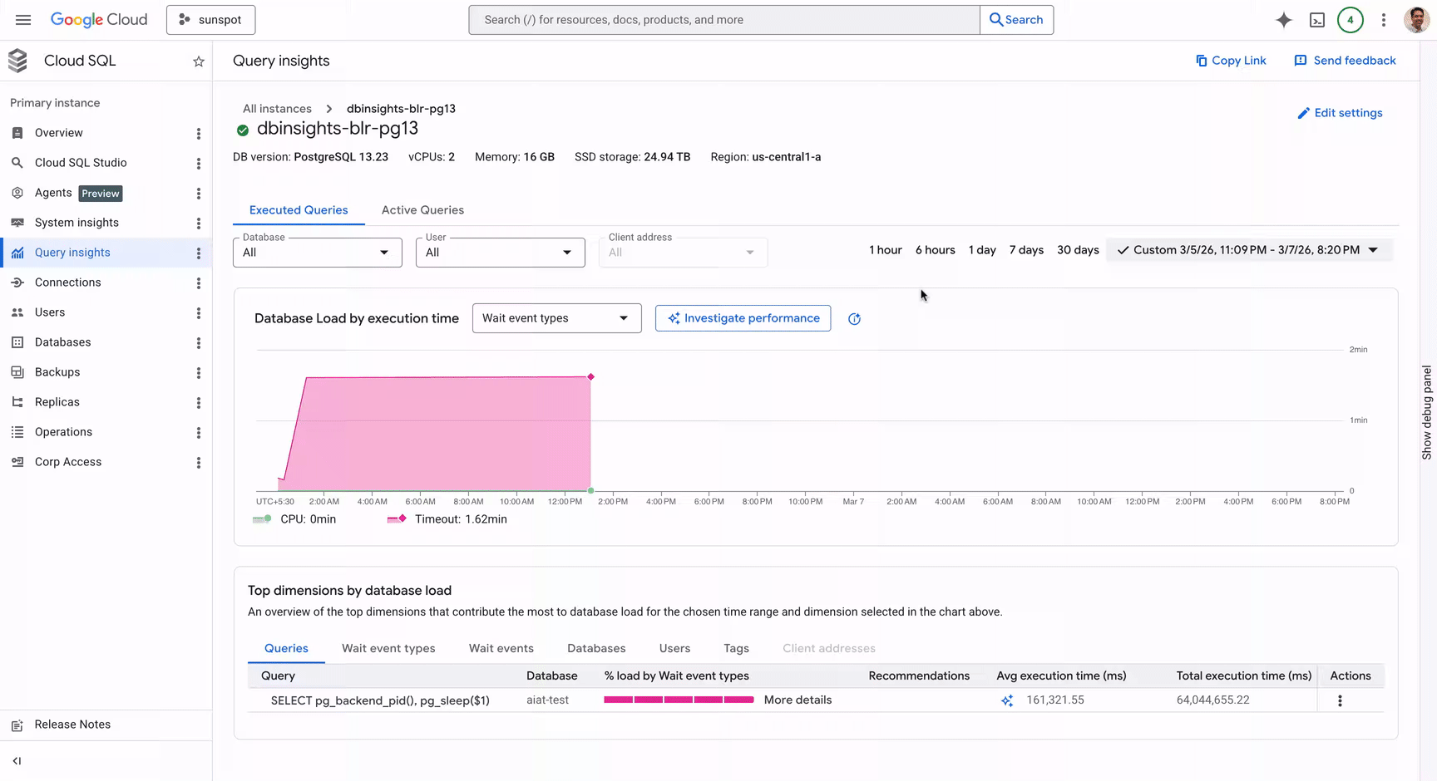Open the kebab menu beside Overview
Image resolution: width=1437 pixels, height=781 pixels.
pyautogui.click(x=199, y=134)
